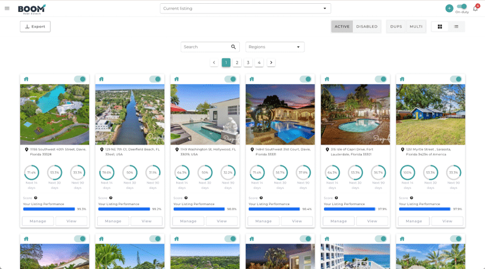Click the green plus add button
The width and height of the screenshot is (485, 269).
tap(449, 8)
